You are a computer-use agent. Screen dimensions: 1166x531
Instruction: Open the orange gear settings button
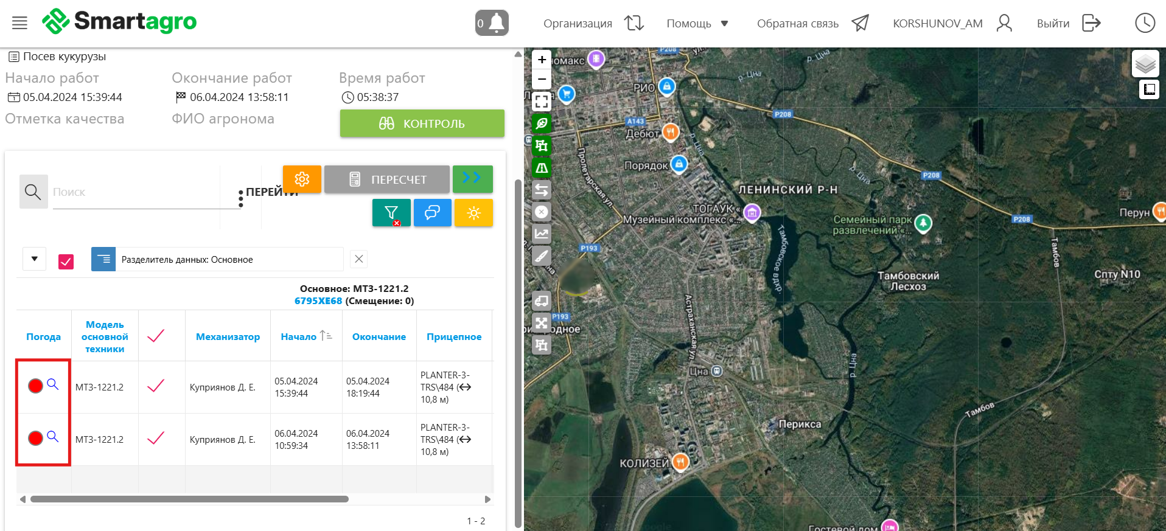[302, 179]
